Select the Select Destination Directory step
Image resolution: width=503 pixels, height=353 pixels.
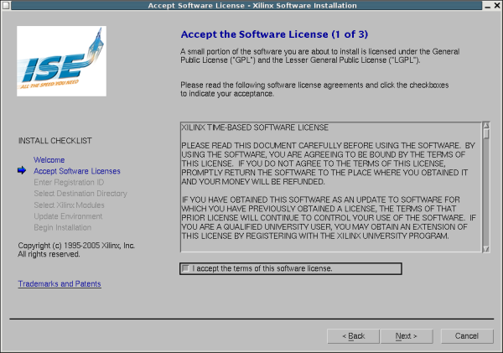point(80,194)
